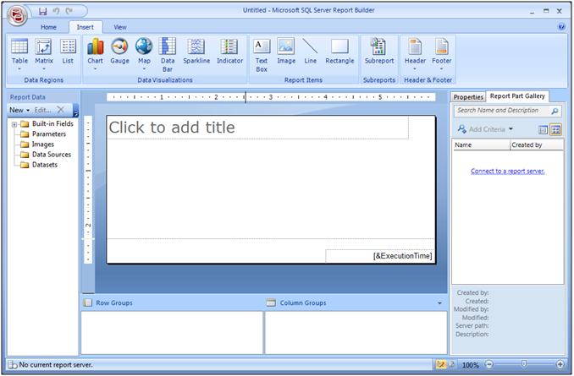
Task: Insert a Matrix data region
Action: click(43, 54)
